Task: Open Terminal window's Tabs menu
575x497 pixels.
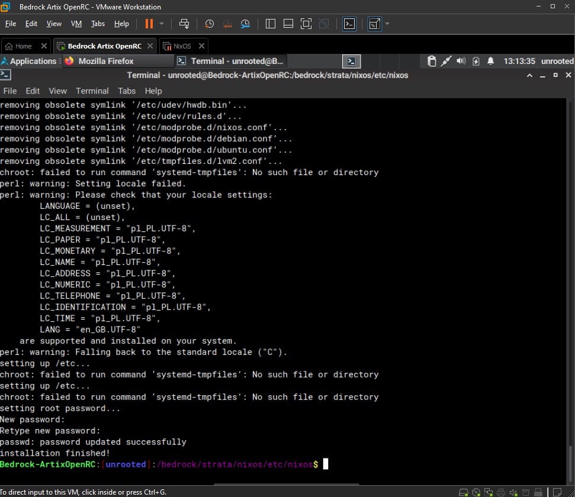Action: pos(127,91)
